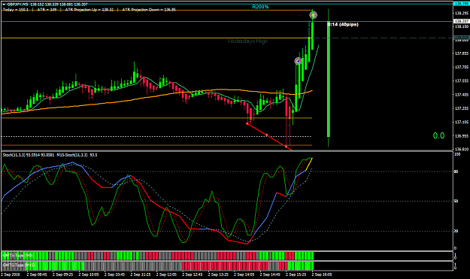Click the circled marker at the latest candle's top
Image resolution: width=470 pixels, height=279 pixels.
click(313, 15)
